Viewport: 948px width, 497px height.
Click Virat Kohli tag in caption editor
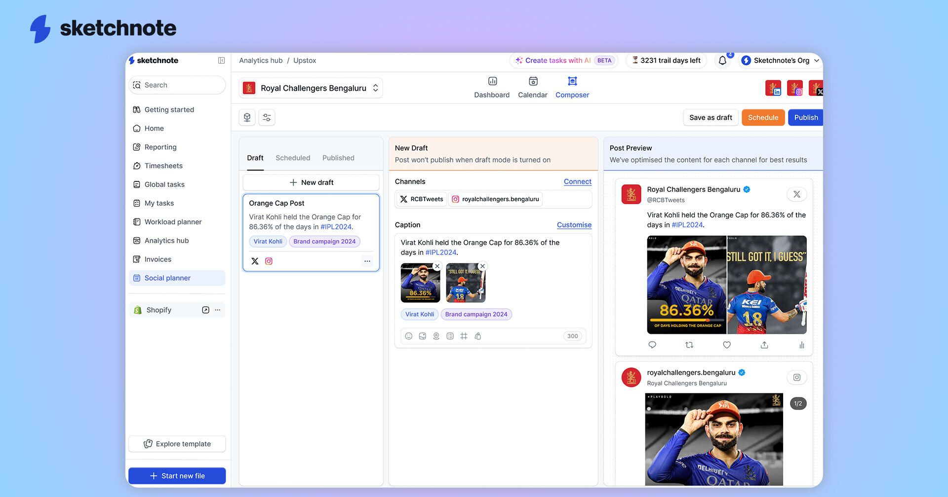pos(420,314)
